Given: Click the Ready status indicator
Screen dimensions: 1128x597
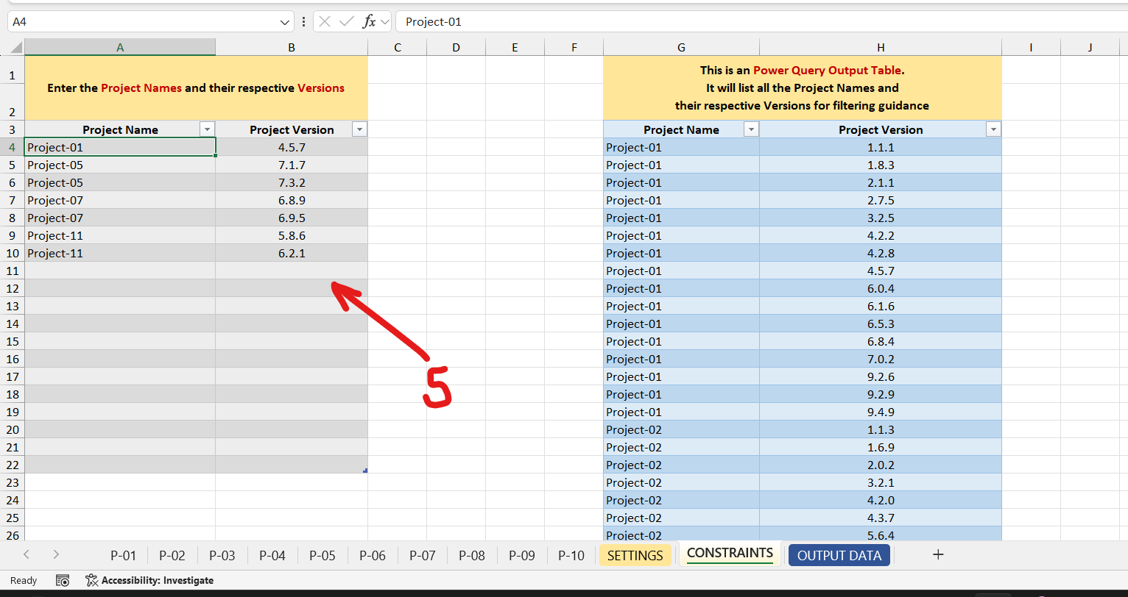Looking at the screenshot, I should coord(24,581).
